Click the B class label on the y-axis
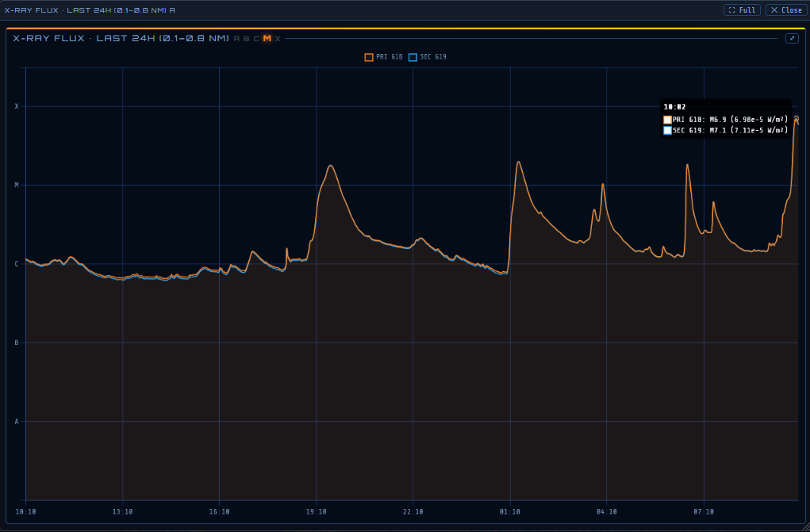 (x=17, y=343)
